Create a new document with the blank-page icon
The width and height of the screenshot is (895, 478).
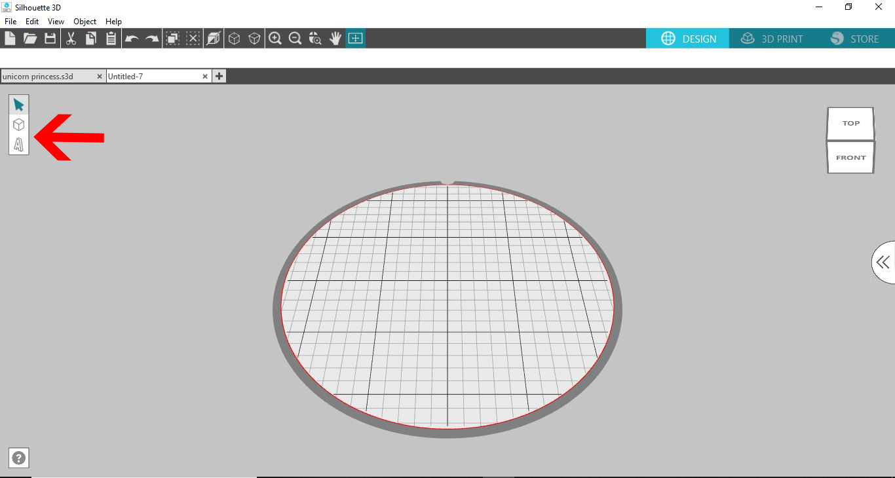[10, 39]
